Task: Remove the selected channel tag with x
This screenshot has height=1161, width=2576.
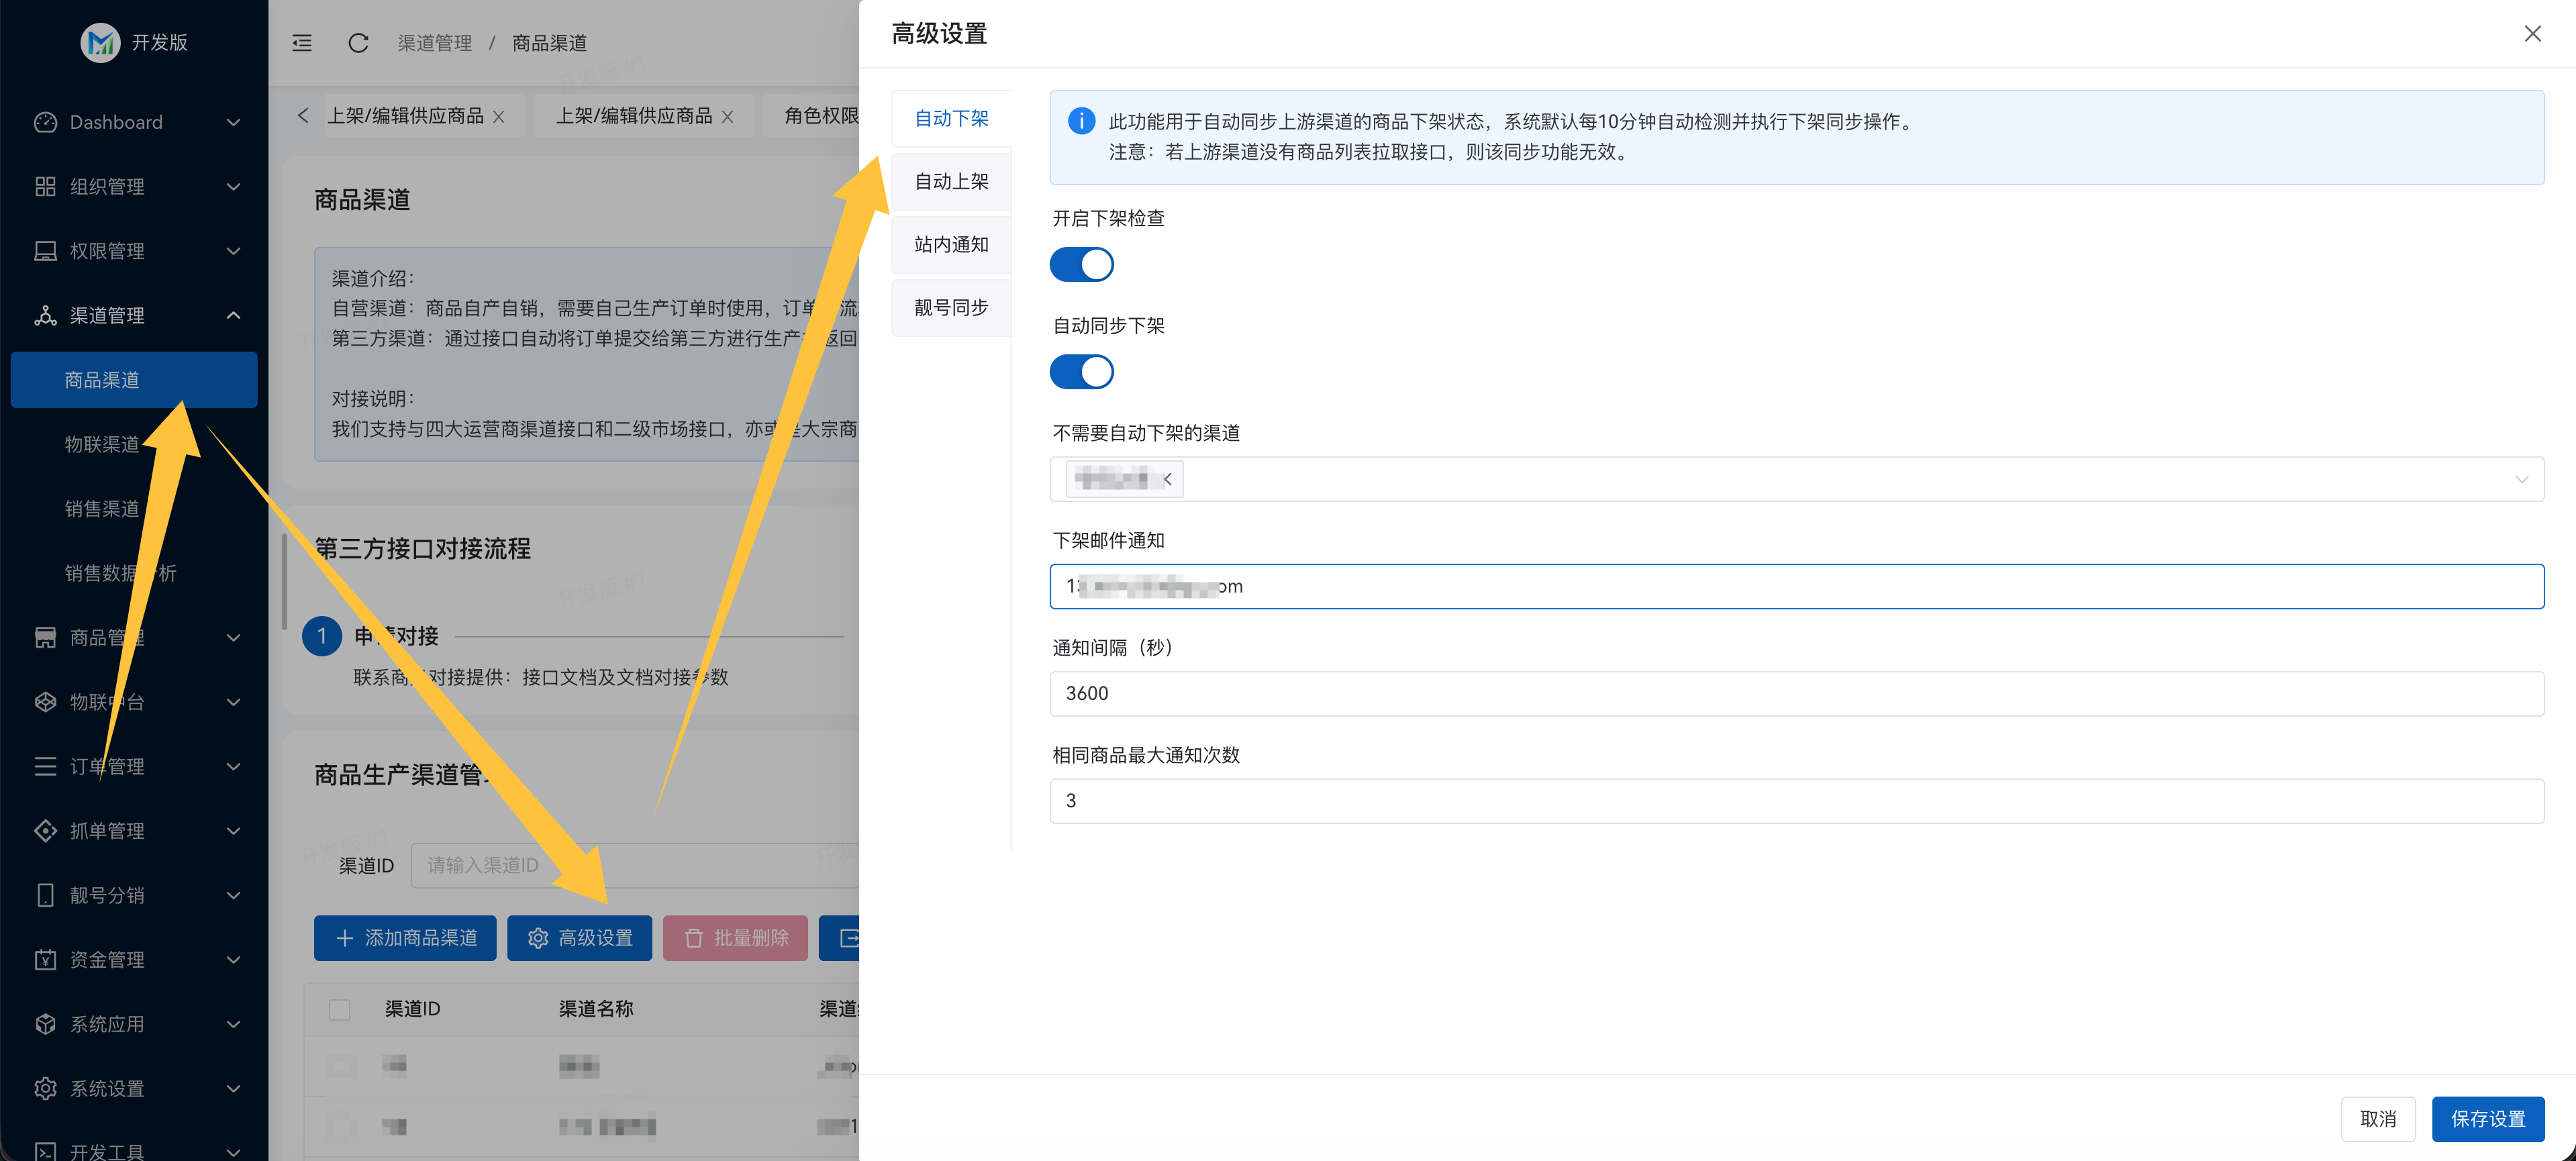Action: (1167, 479)
